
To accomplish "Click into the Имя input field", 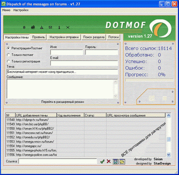I will point(67,52).
